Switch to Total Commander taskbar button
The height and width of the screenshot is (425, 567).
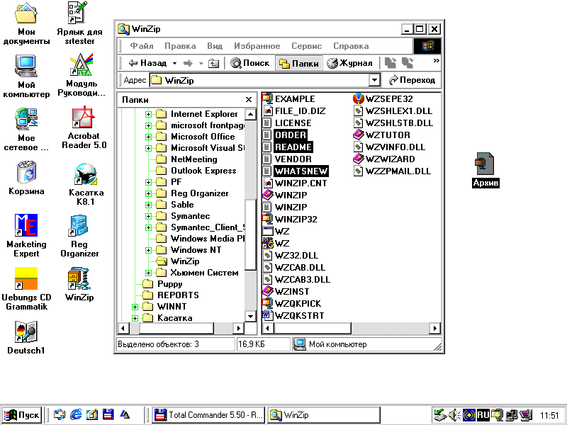point(208,414)
